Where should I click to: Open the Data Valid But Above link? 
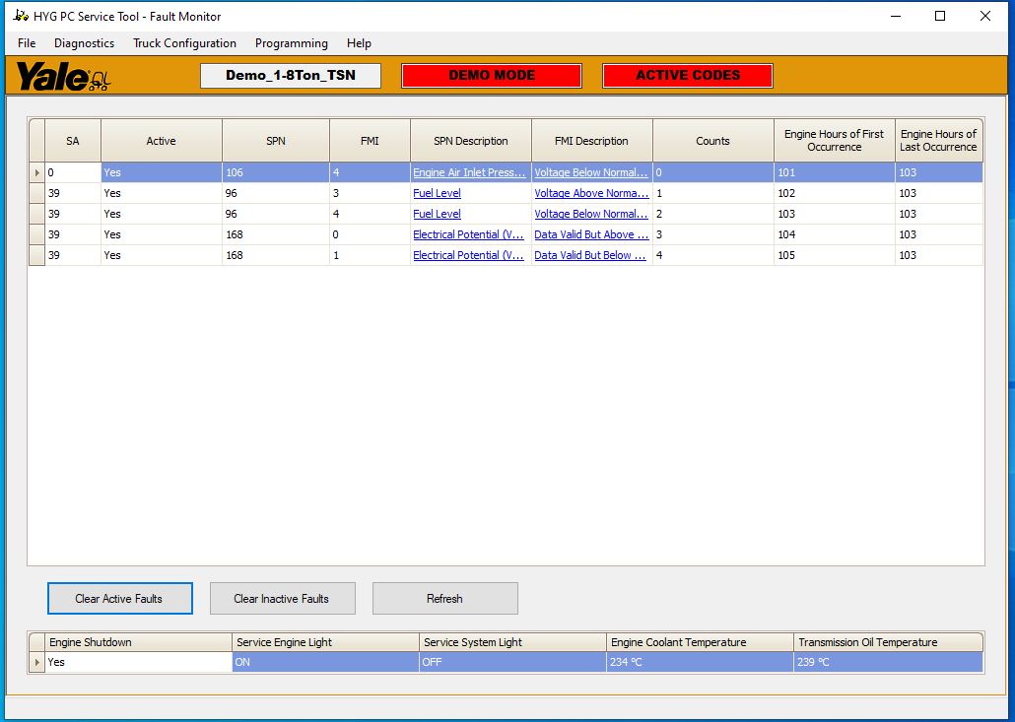point(590,234)
